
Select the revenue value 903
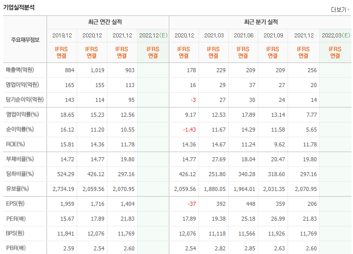tap(130, 70)
